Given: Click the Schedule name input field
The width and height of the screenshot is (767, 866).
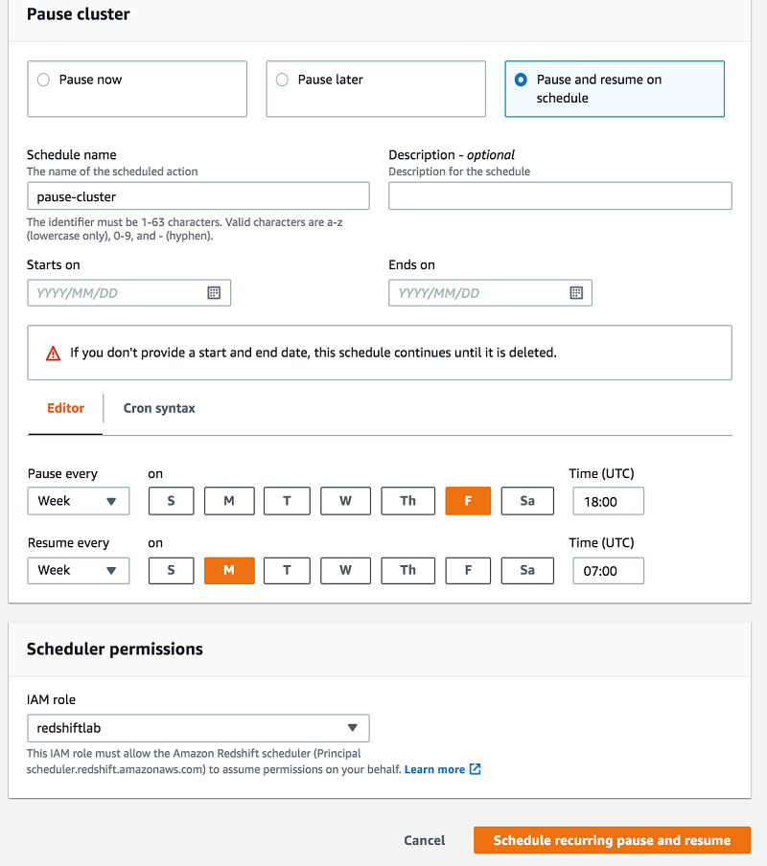Looking at the screenshot, I should [x=198, y=196].
